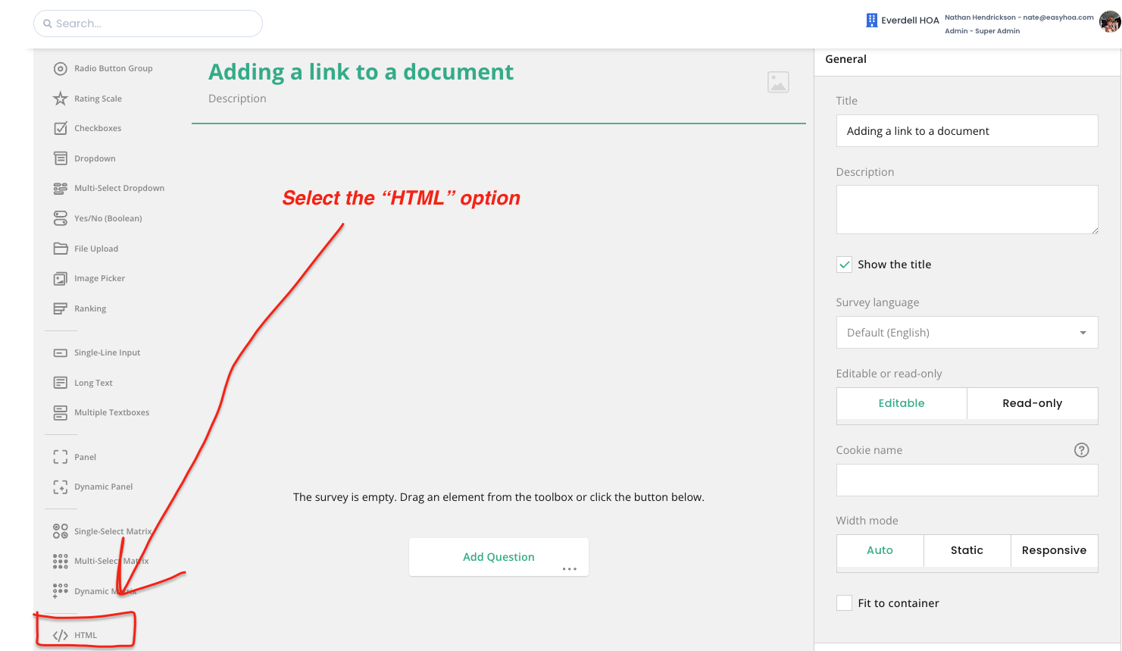Open question type options via three dots
Image resolution: width=1122 pixels, height=651 pixels.
570,568
